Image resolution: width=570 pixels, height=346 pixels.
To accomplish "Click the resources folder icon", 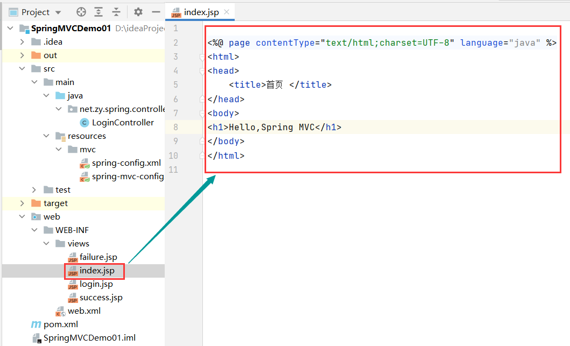I will pyautogui.click(x=60, y=136).
